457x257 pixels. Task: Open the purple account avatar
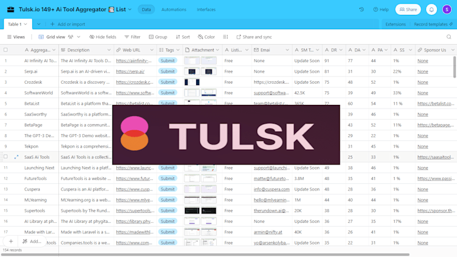coord(447,9)
